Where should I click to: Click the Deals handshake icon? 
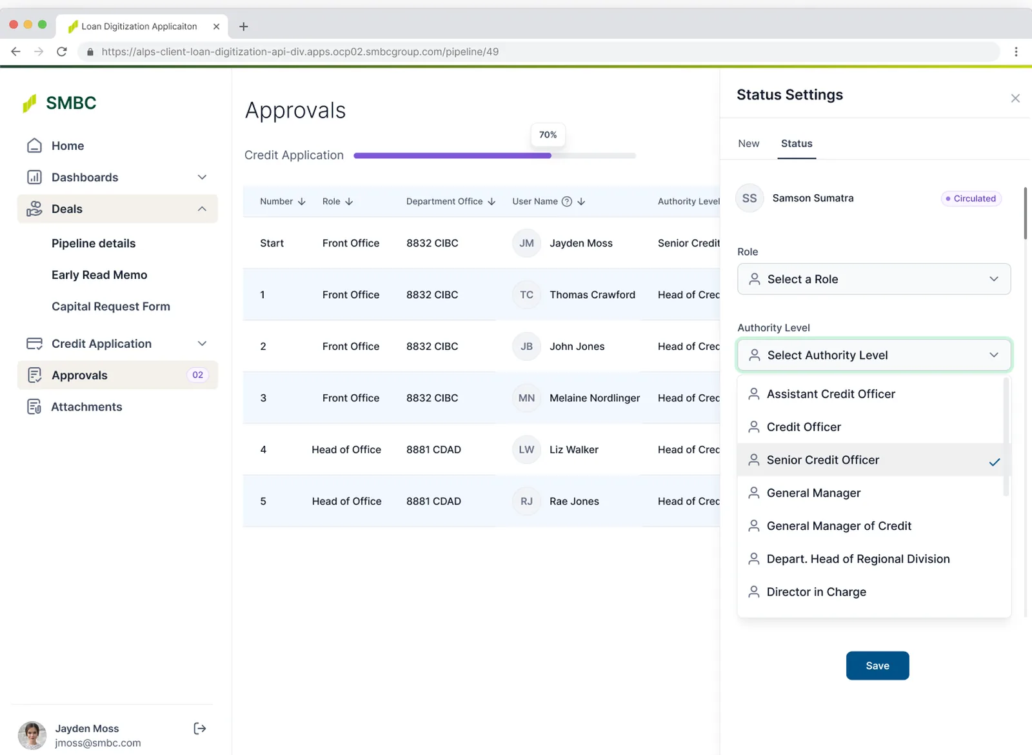tap(34, 209)
